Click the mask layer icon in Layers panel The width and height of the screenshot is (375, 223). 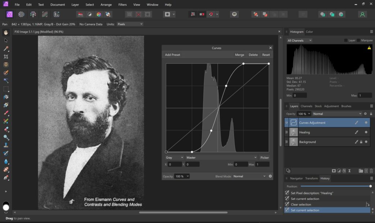coord(334,171)
